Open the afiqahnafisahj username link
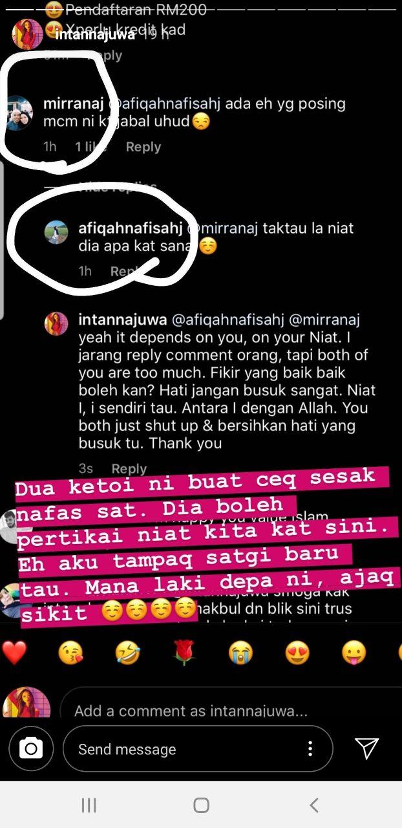 pyautogui.click(x=130, y=228)
